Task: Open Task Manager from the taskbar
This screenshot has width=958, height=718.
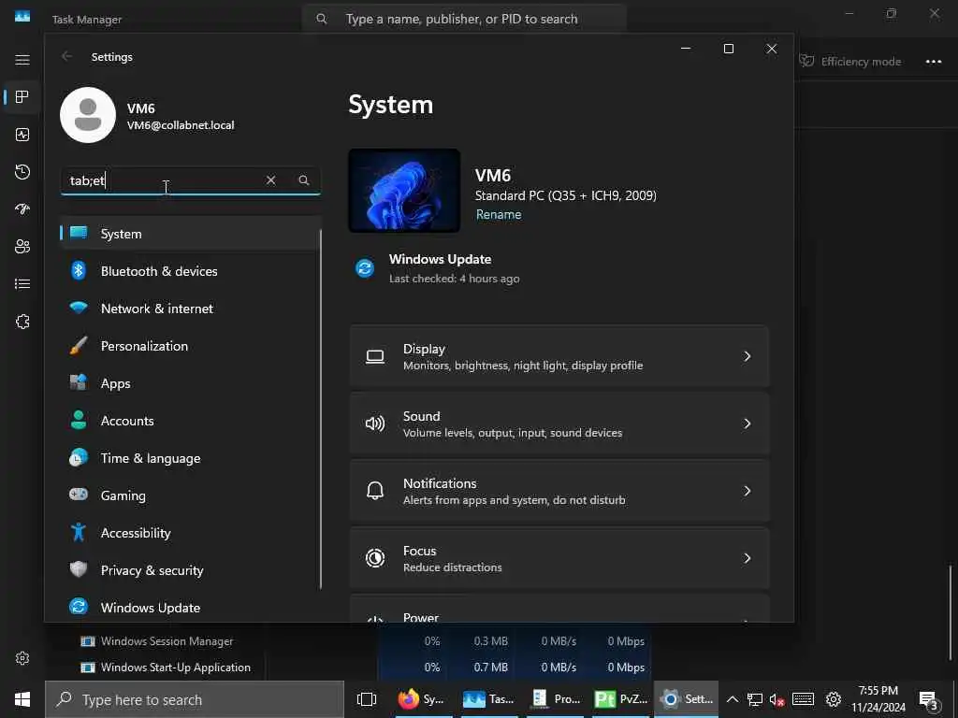Action: click(x=488, y=699)
